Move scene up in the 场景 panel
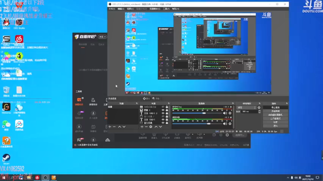323x181 pixels. tap(120, 127)
